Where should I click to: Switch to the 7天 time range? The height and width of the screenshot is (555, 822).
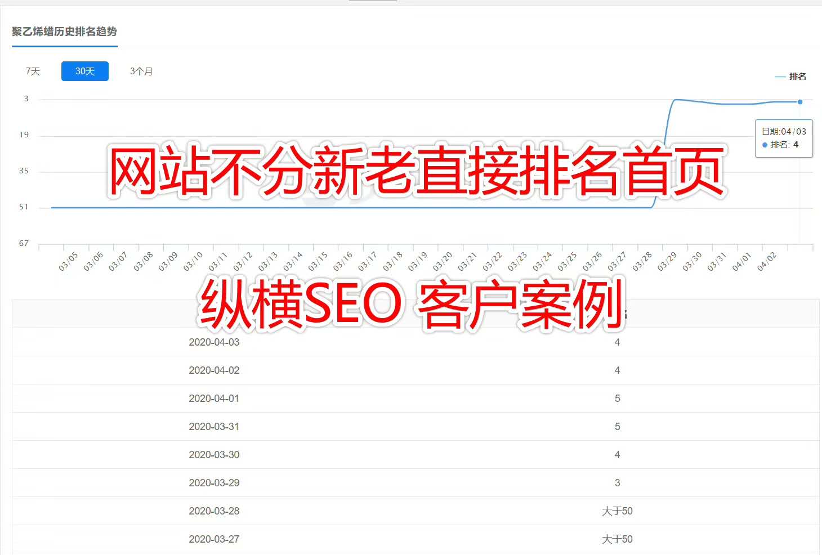click(33, 71)
